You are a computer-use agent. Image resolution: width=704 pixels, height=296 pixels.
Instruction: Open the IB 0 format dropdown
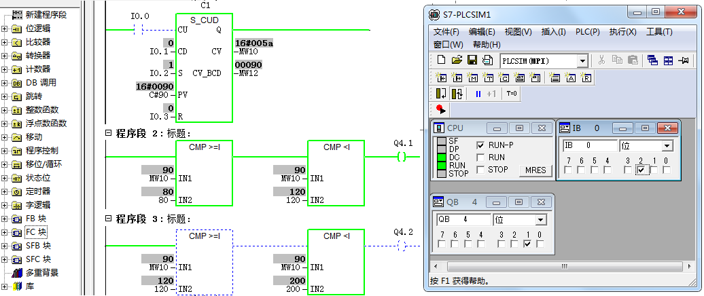pos(667,146)
